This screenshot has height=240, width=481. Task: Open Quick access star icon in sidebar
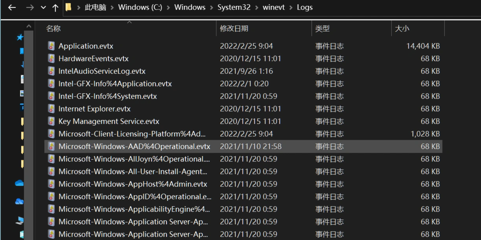point(20,37)
